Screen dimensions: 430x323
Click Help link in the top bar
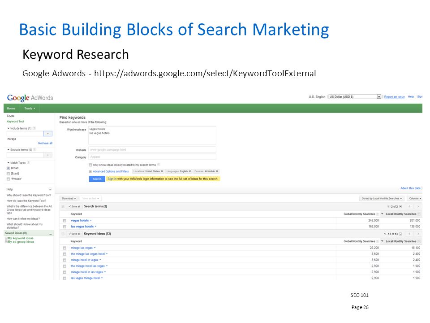point(411,97)
